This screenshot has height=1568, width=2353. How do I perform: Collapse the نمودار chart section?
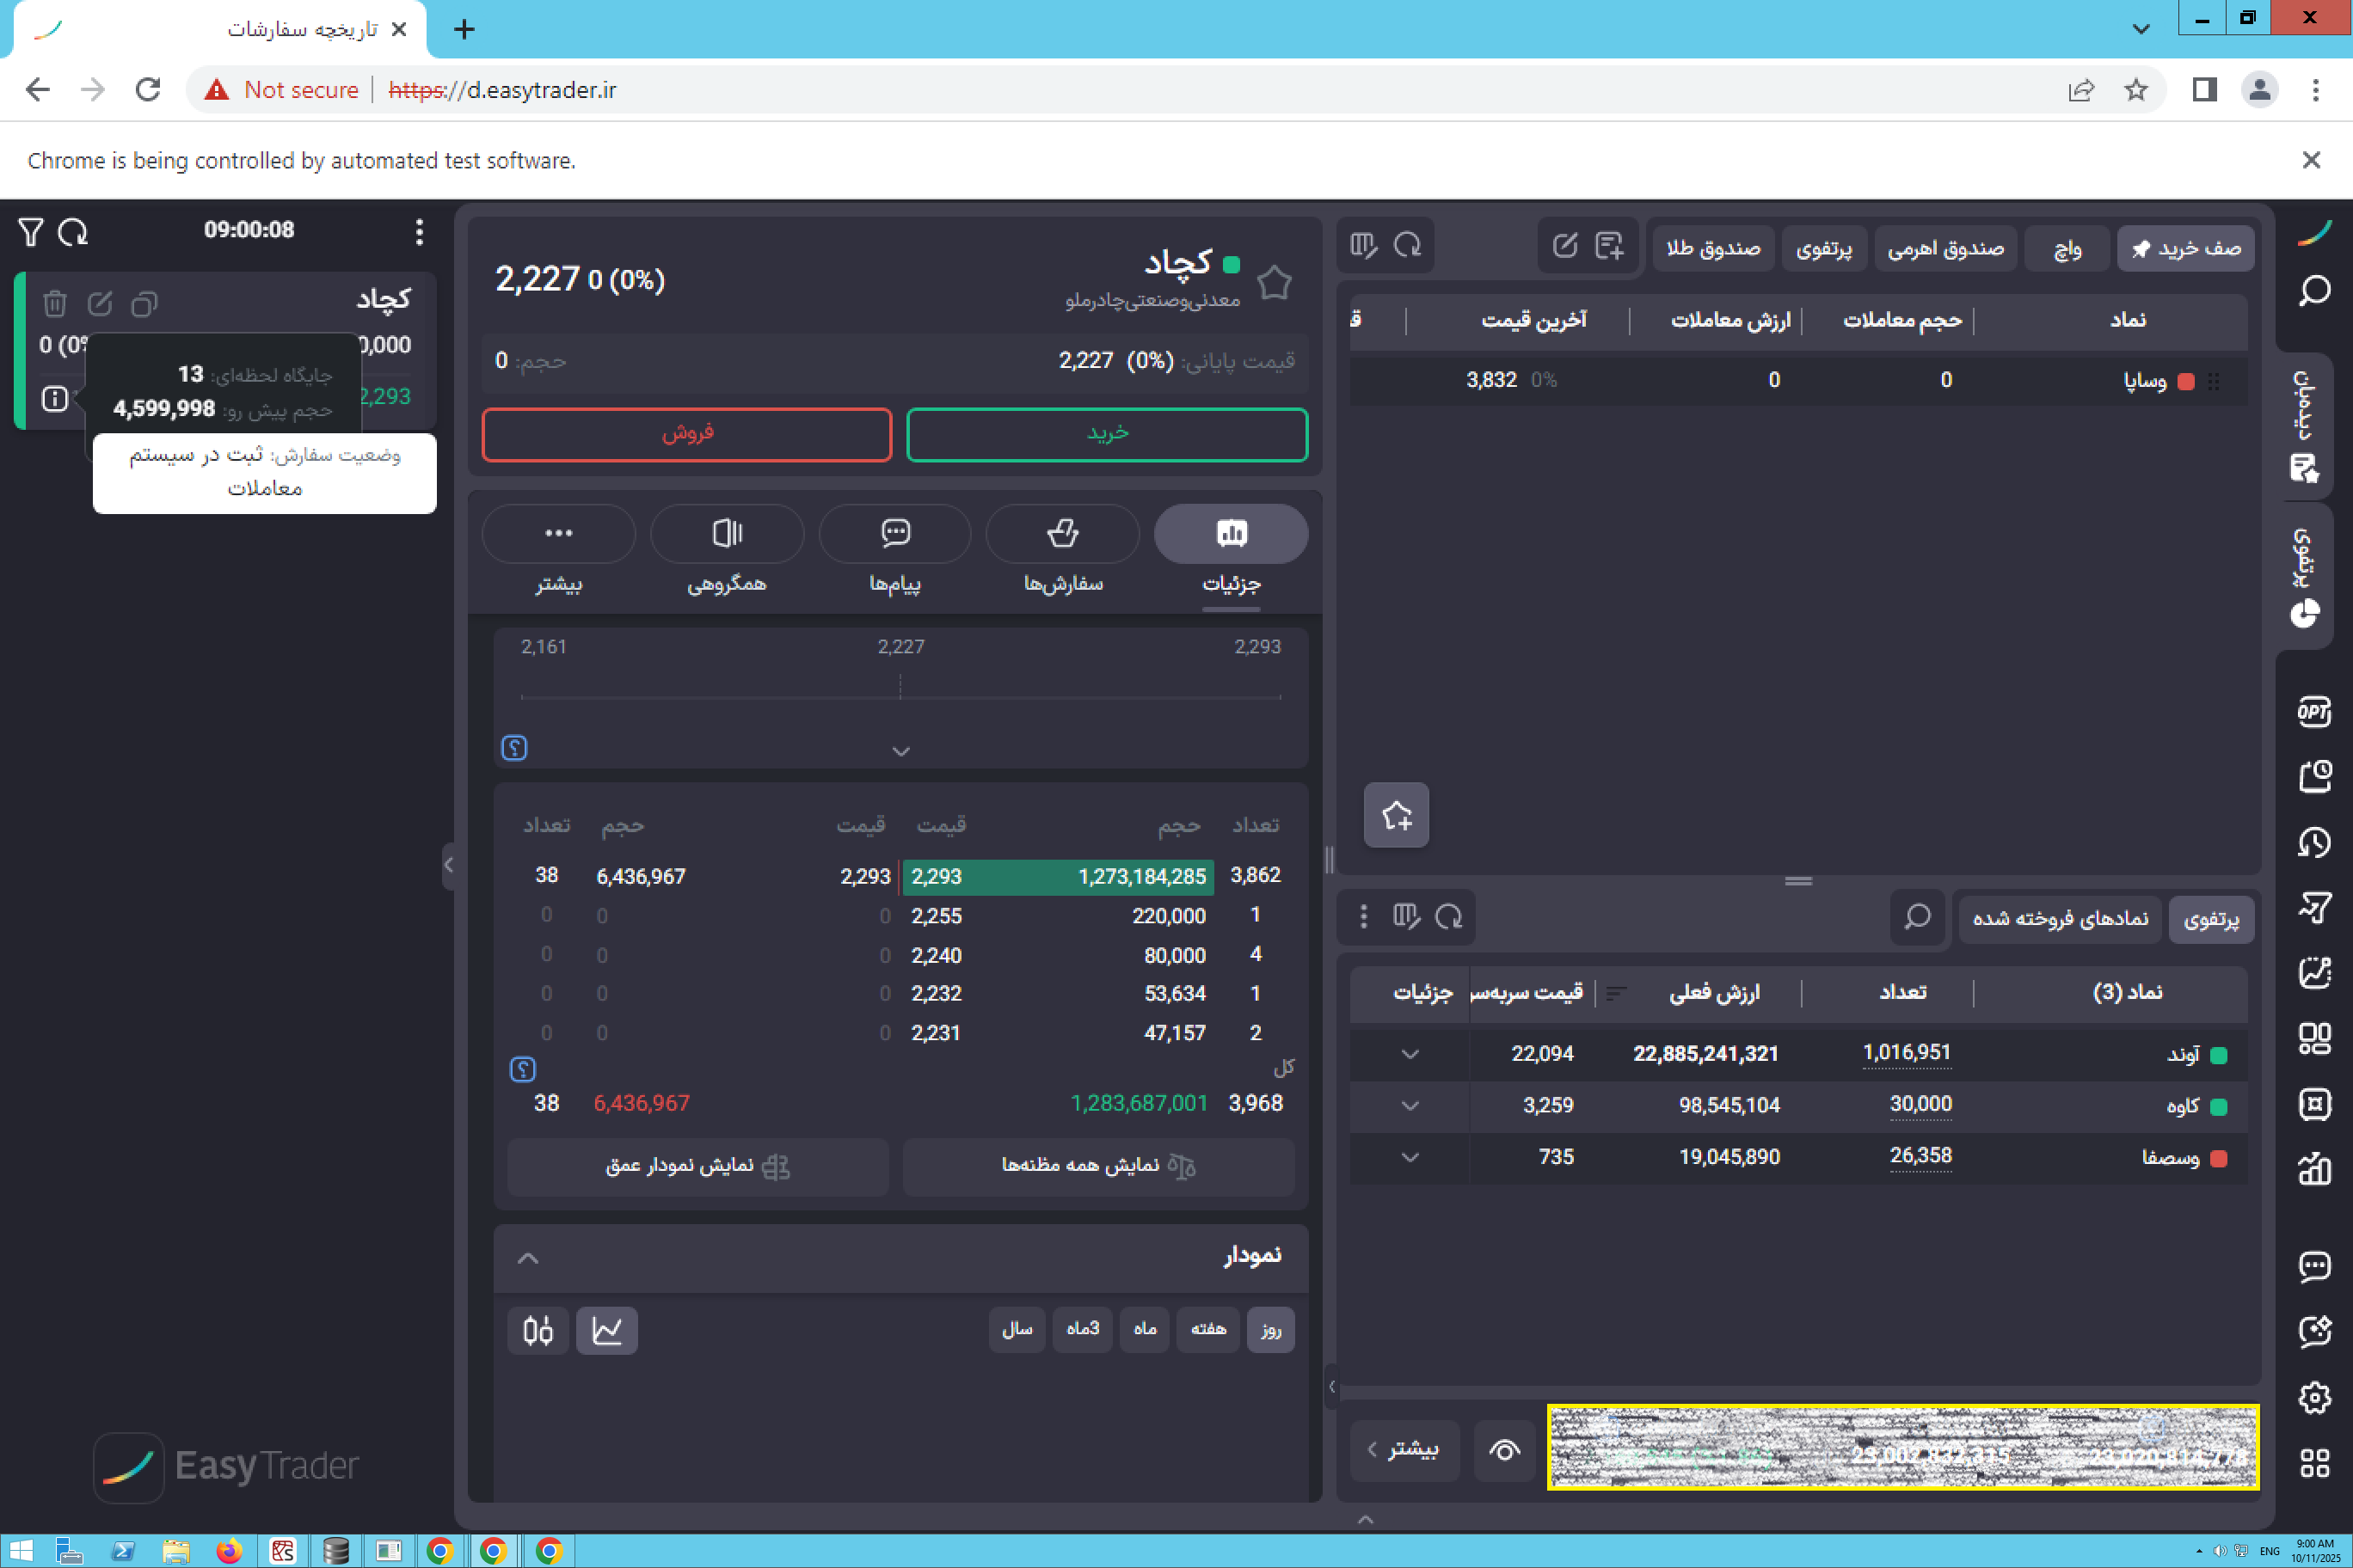[x=527, y=1258]
